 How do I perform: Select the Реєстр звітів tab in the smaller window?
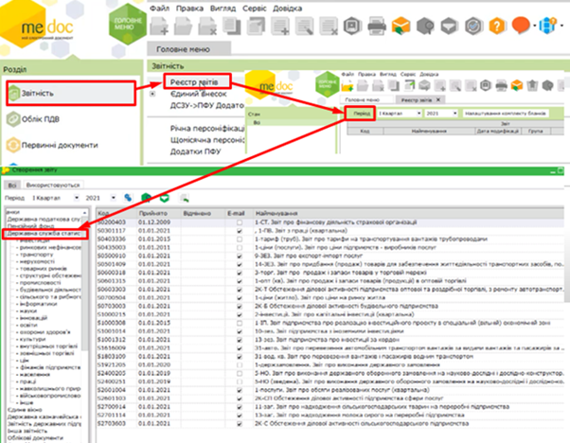pyautogui.click(x=420, y=99)
